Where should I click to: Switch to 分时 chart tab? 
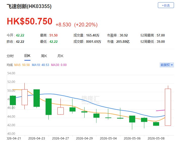tap(10, 56)
